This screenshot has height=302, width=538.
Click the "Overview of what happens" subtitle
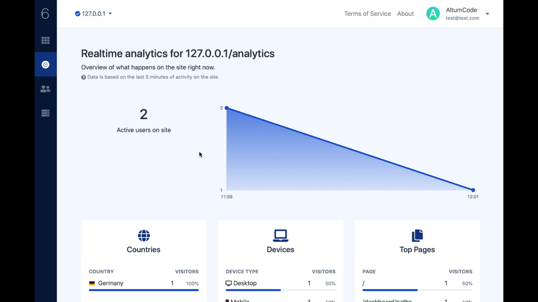[148, 67]
